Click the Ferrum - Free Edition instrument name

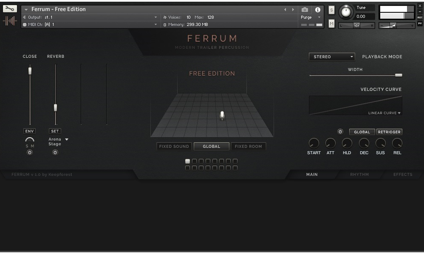(x=58, y=9)
